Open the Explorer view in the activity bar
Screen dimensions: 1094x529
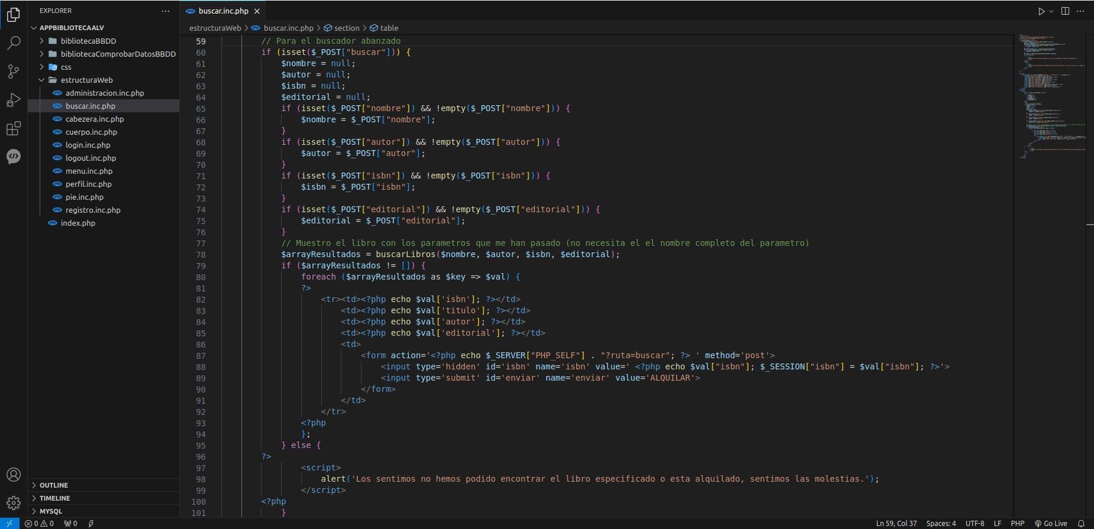(13, 14)
